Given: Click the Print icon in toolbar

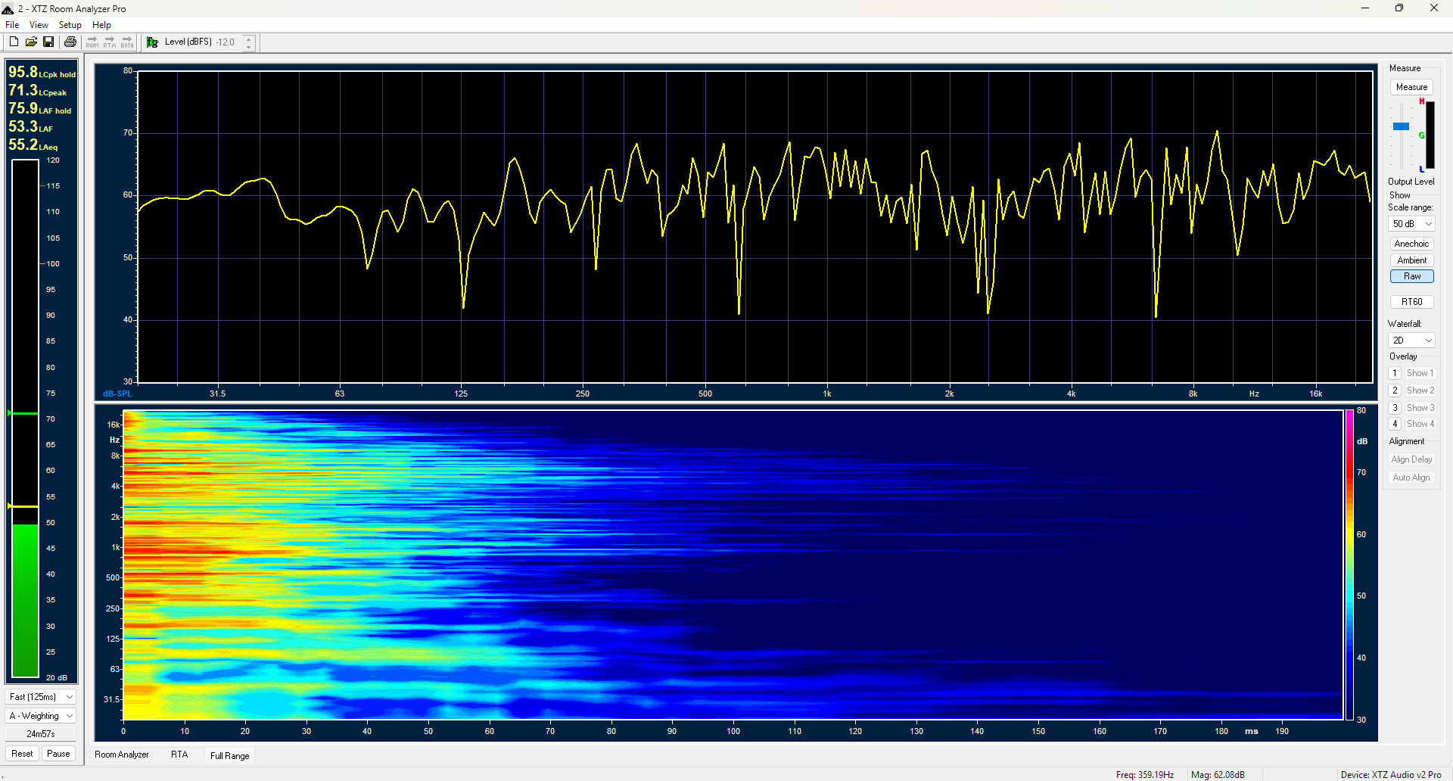Looking at the screenshot, I should (70, 42).
